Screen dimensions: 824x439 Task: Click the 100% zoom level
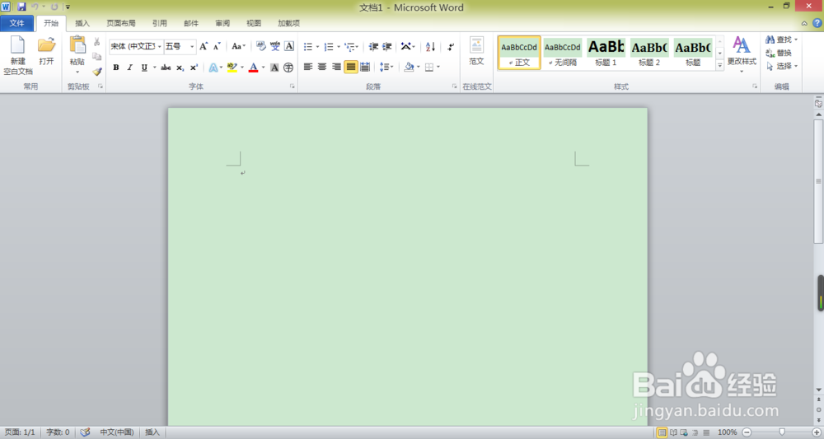click(727, 432)
